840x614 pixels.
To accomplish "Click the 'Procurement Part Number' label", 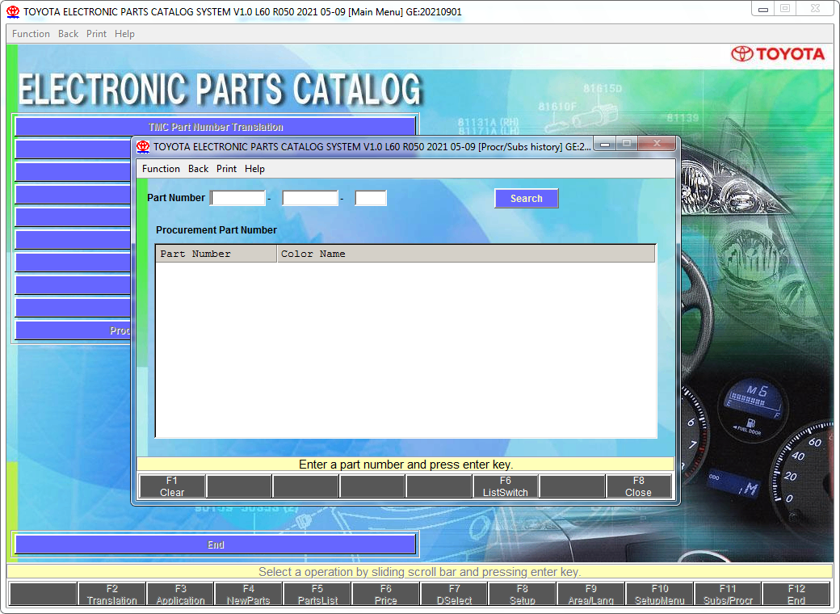I will pos(216,230).
